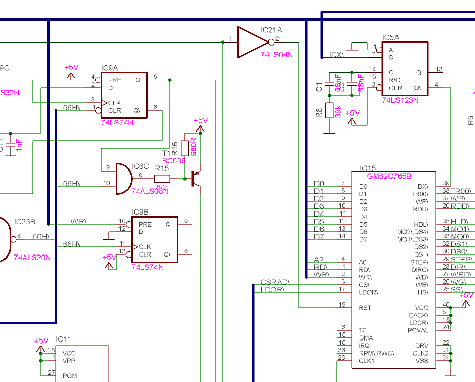Select the R15 2k2 resistor

click(162, 178)
